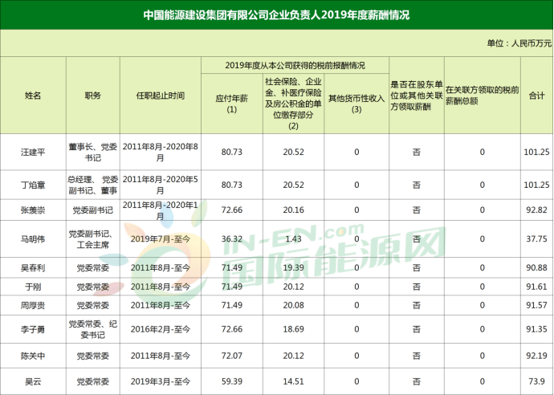Select the total value 73.9

pyautogui.click(x=536, y=381)
